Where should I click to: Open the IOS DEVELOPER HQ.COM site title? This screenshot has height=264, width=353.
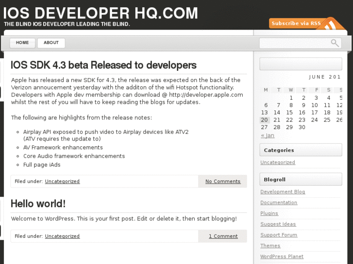point(101,13)
